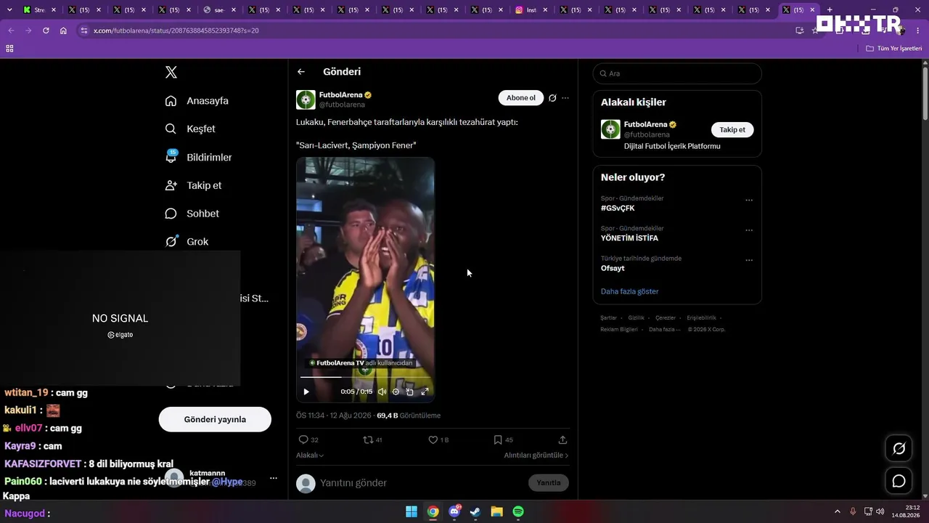Open the post's three-dot more menu
Image resolution: width=929 pixels, height=523 pixels.
pyautogui.click(x=565, y=98)
